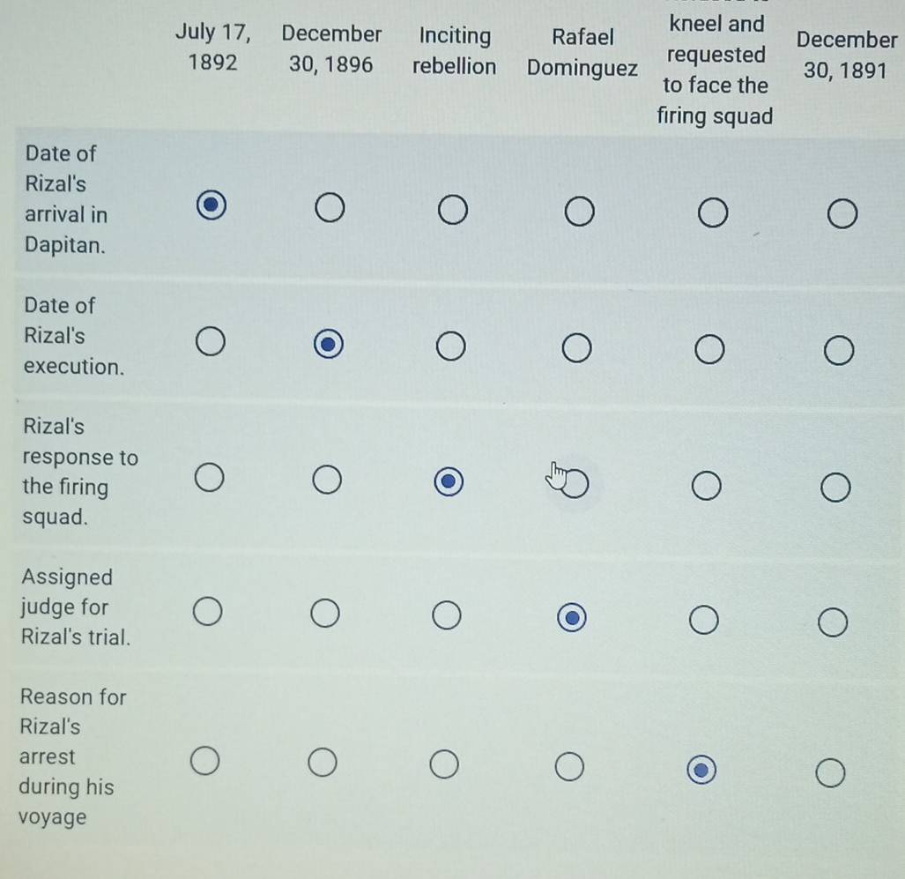The width and height of the screenshot is (905, 879).
Task: Select December 30, 1891 for reason for arrest row
Action: tap(831, 772)
